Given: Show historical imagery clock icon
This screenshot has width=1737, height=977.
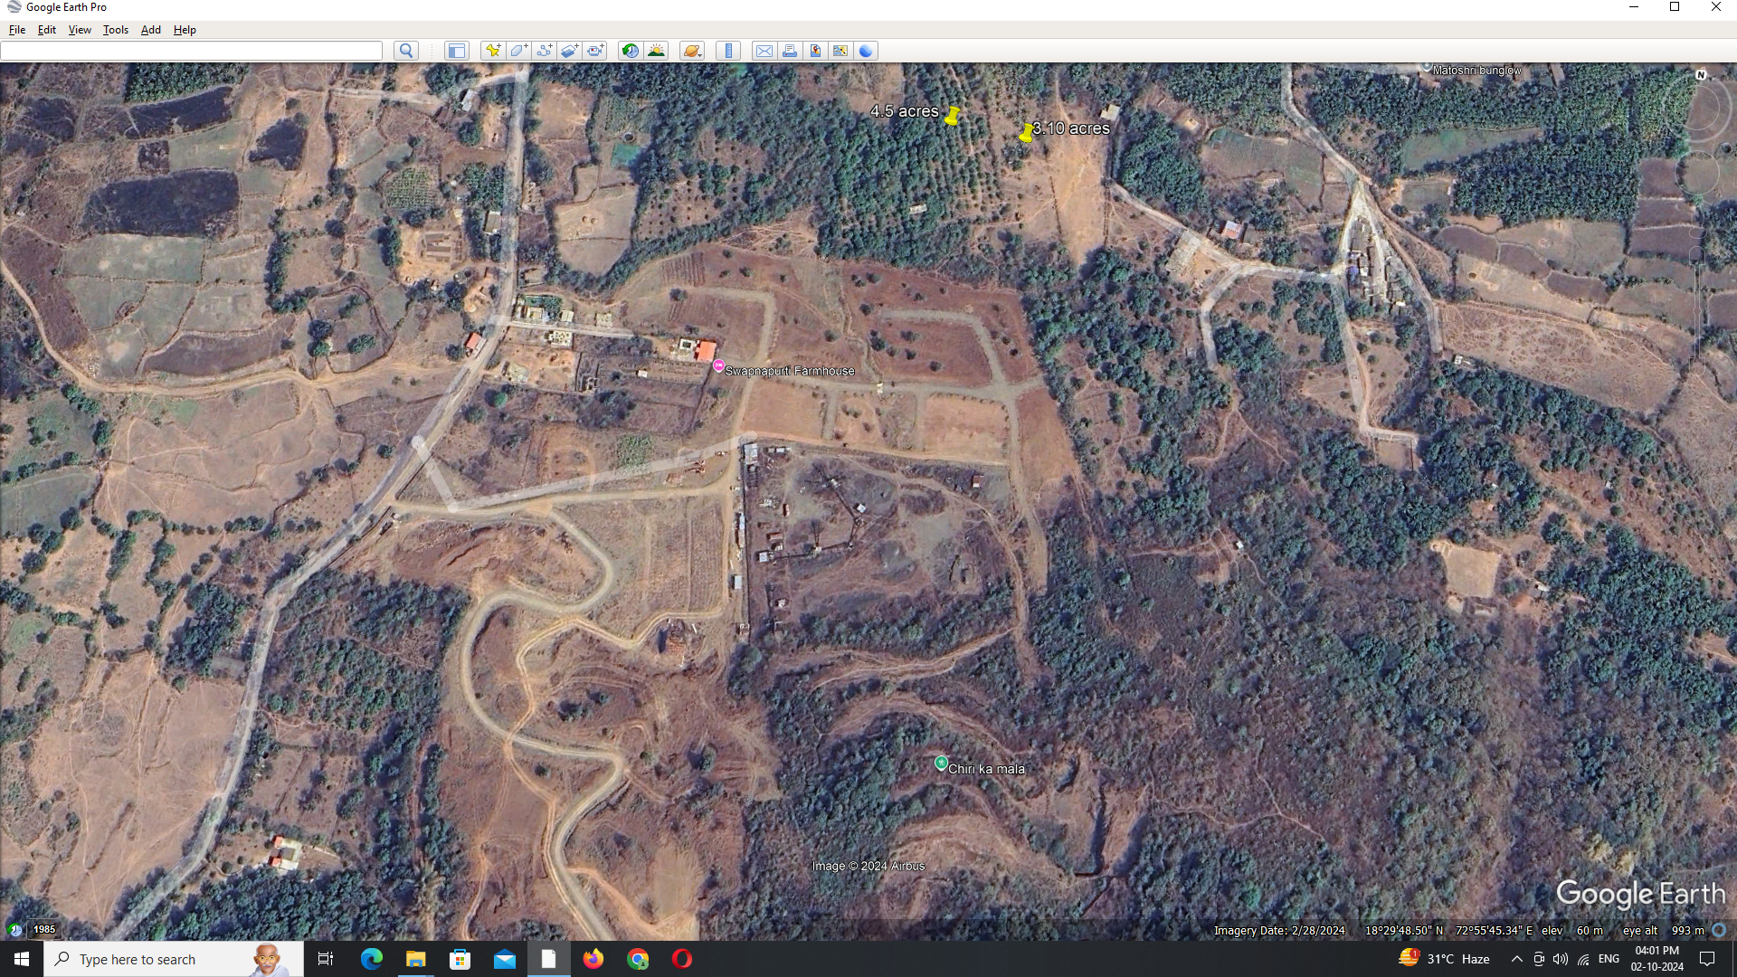Looking at the screenshot, I should pos(631,51).
